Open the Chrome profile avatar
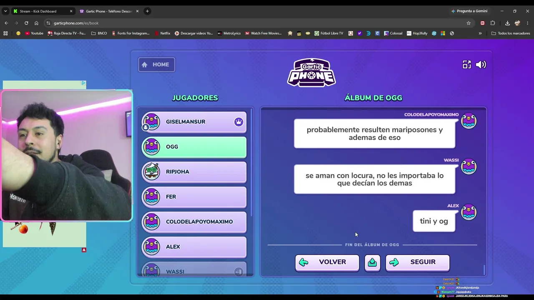 (517, 23)
